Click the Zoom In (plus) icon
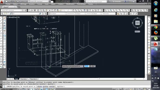The image size is (160, 90). click(120, 10)
